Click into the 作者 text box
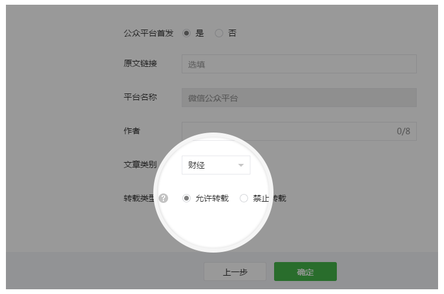The height and width of the screenshot is (294, 444). pyautogui.click(x=284, y=131)
